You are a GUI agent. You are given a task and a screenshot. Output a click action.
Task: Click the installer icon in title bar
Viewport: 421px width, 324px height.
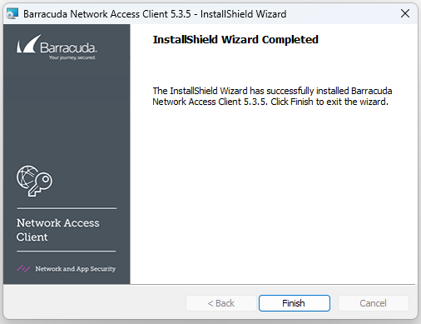pos(12,13)
